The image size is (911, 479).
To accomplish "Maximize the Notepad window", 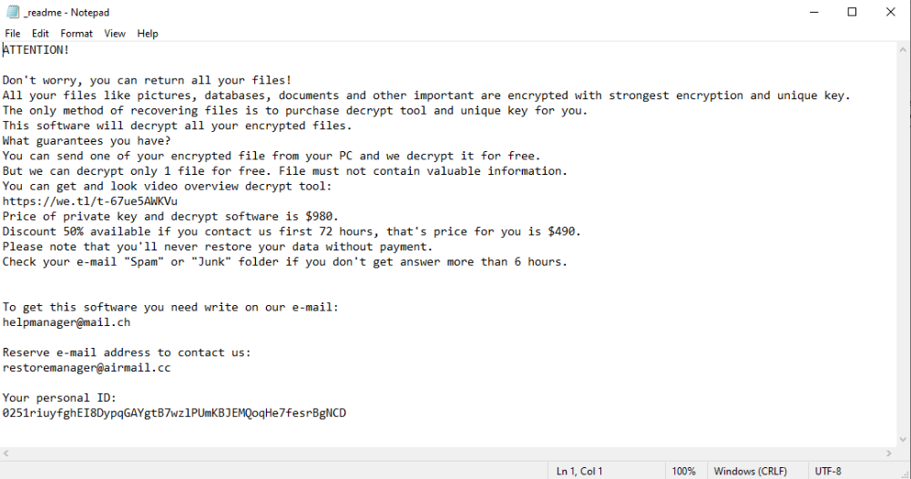I will [852, 12].
